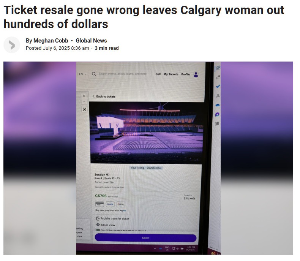300x261 pixels.
Task: Open the My Tickets menu item
Action: tap(171, 74)
